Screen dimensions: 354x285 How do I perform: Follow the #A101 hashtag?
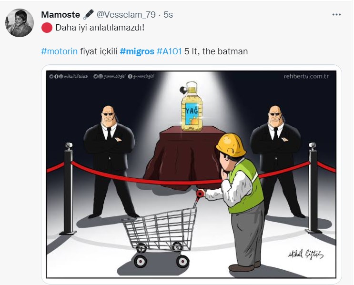click(x=169, y=51)
